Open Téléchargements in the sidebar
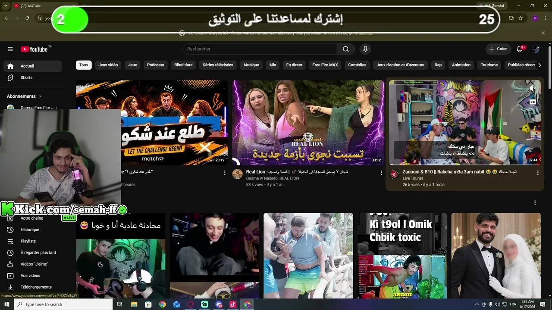 [x=33, y=287]
